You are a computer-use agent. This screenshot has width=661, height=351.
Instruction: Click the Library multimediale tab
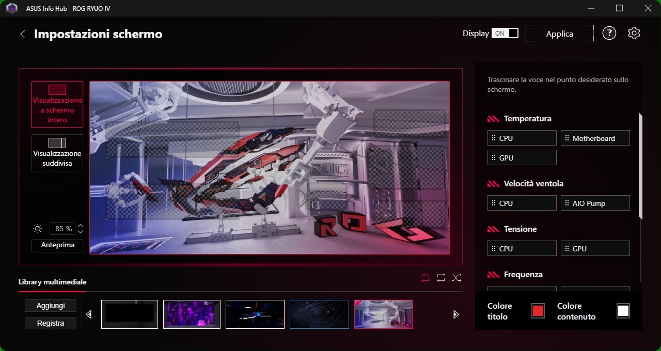(53, 282)
